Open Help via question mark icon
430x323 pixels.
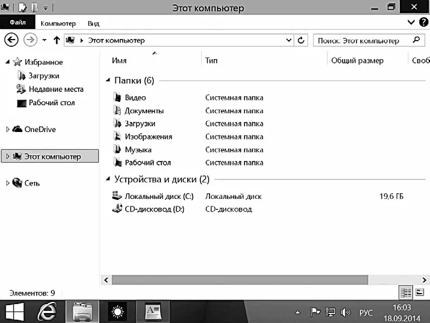[422, 23]
